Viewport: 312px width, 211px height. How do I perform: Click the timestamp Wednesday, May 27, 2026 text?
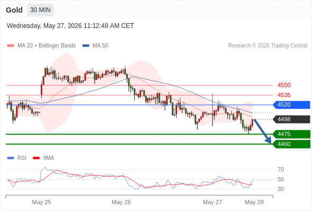(44, 26)
